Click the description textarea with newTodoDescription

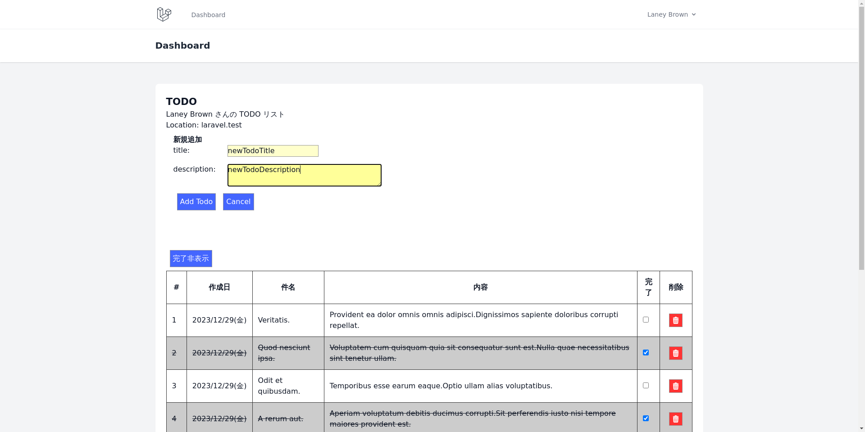[x=304, y=175]
